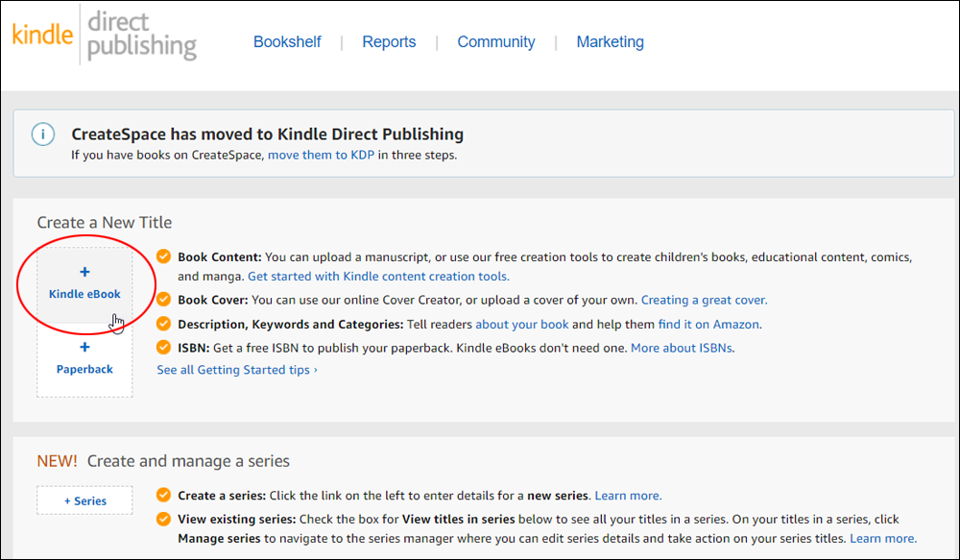The height and width of the screenshot is (560, 960).
Task: Click the checkmark icon beside Book Cover
Action: click(x=163, y=299)
